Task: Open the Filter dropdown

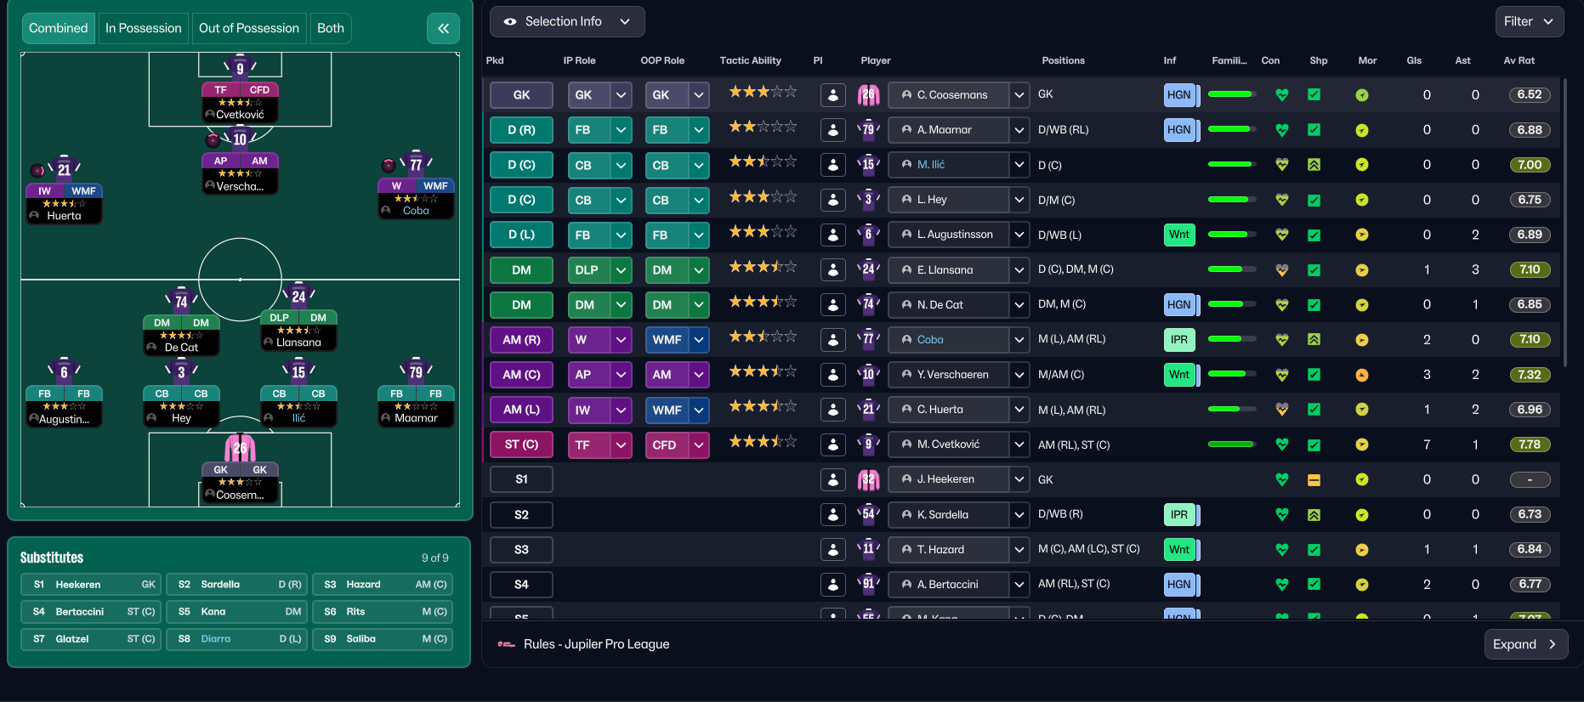Action: (x=1528, y=22)
